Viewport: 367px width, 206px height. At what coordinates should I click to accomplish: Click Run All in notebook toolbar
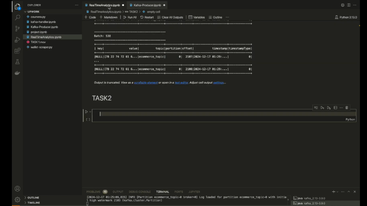130,17
